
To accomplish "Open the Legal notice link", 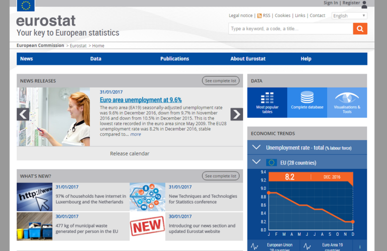I will pos(240,16).
